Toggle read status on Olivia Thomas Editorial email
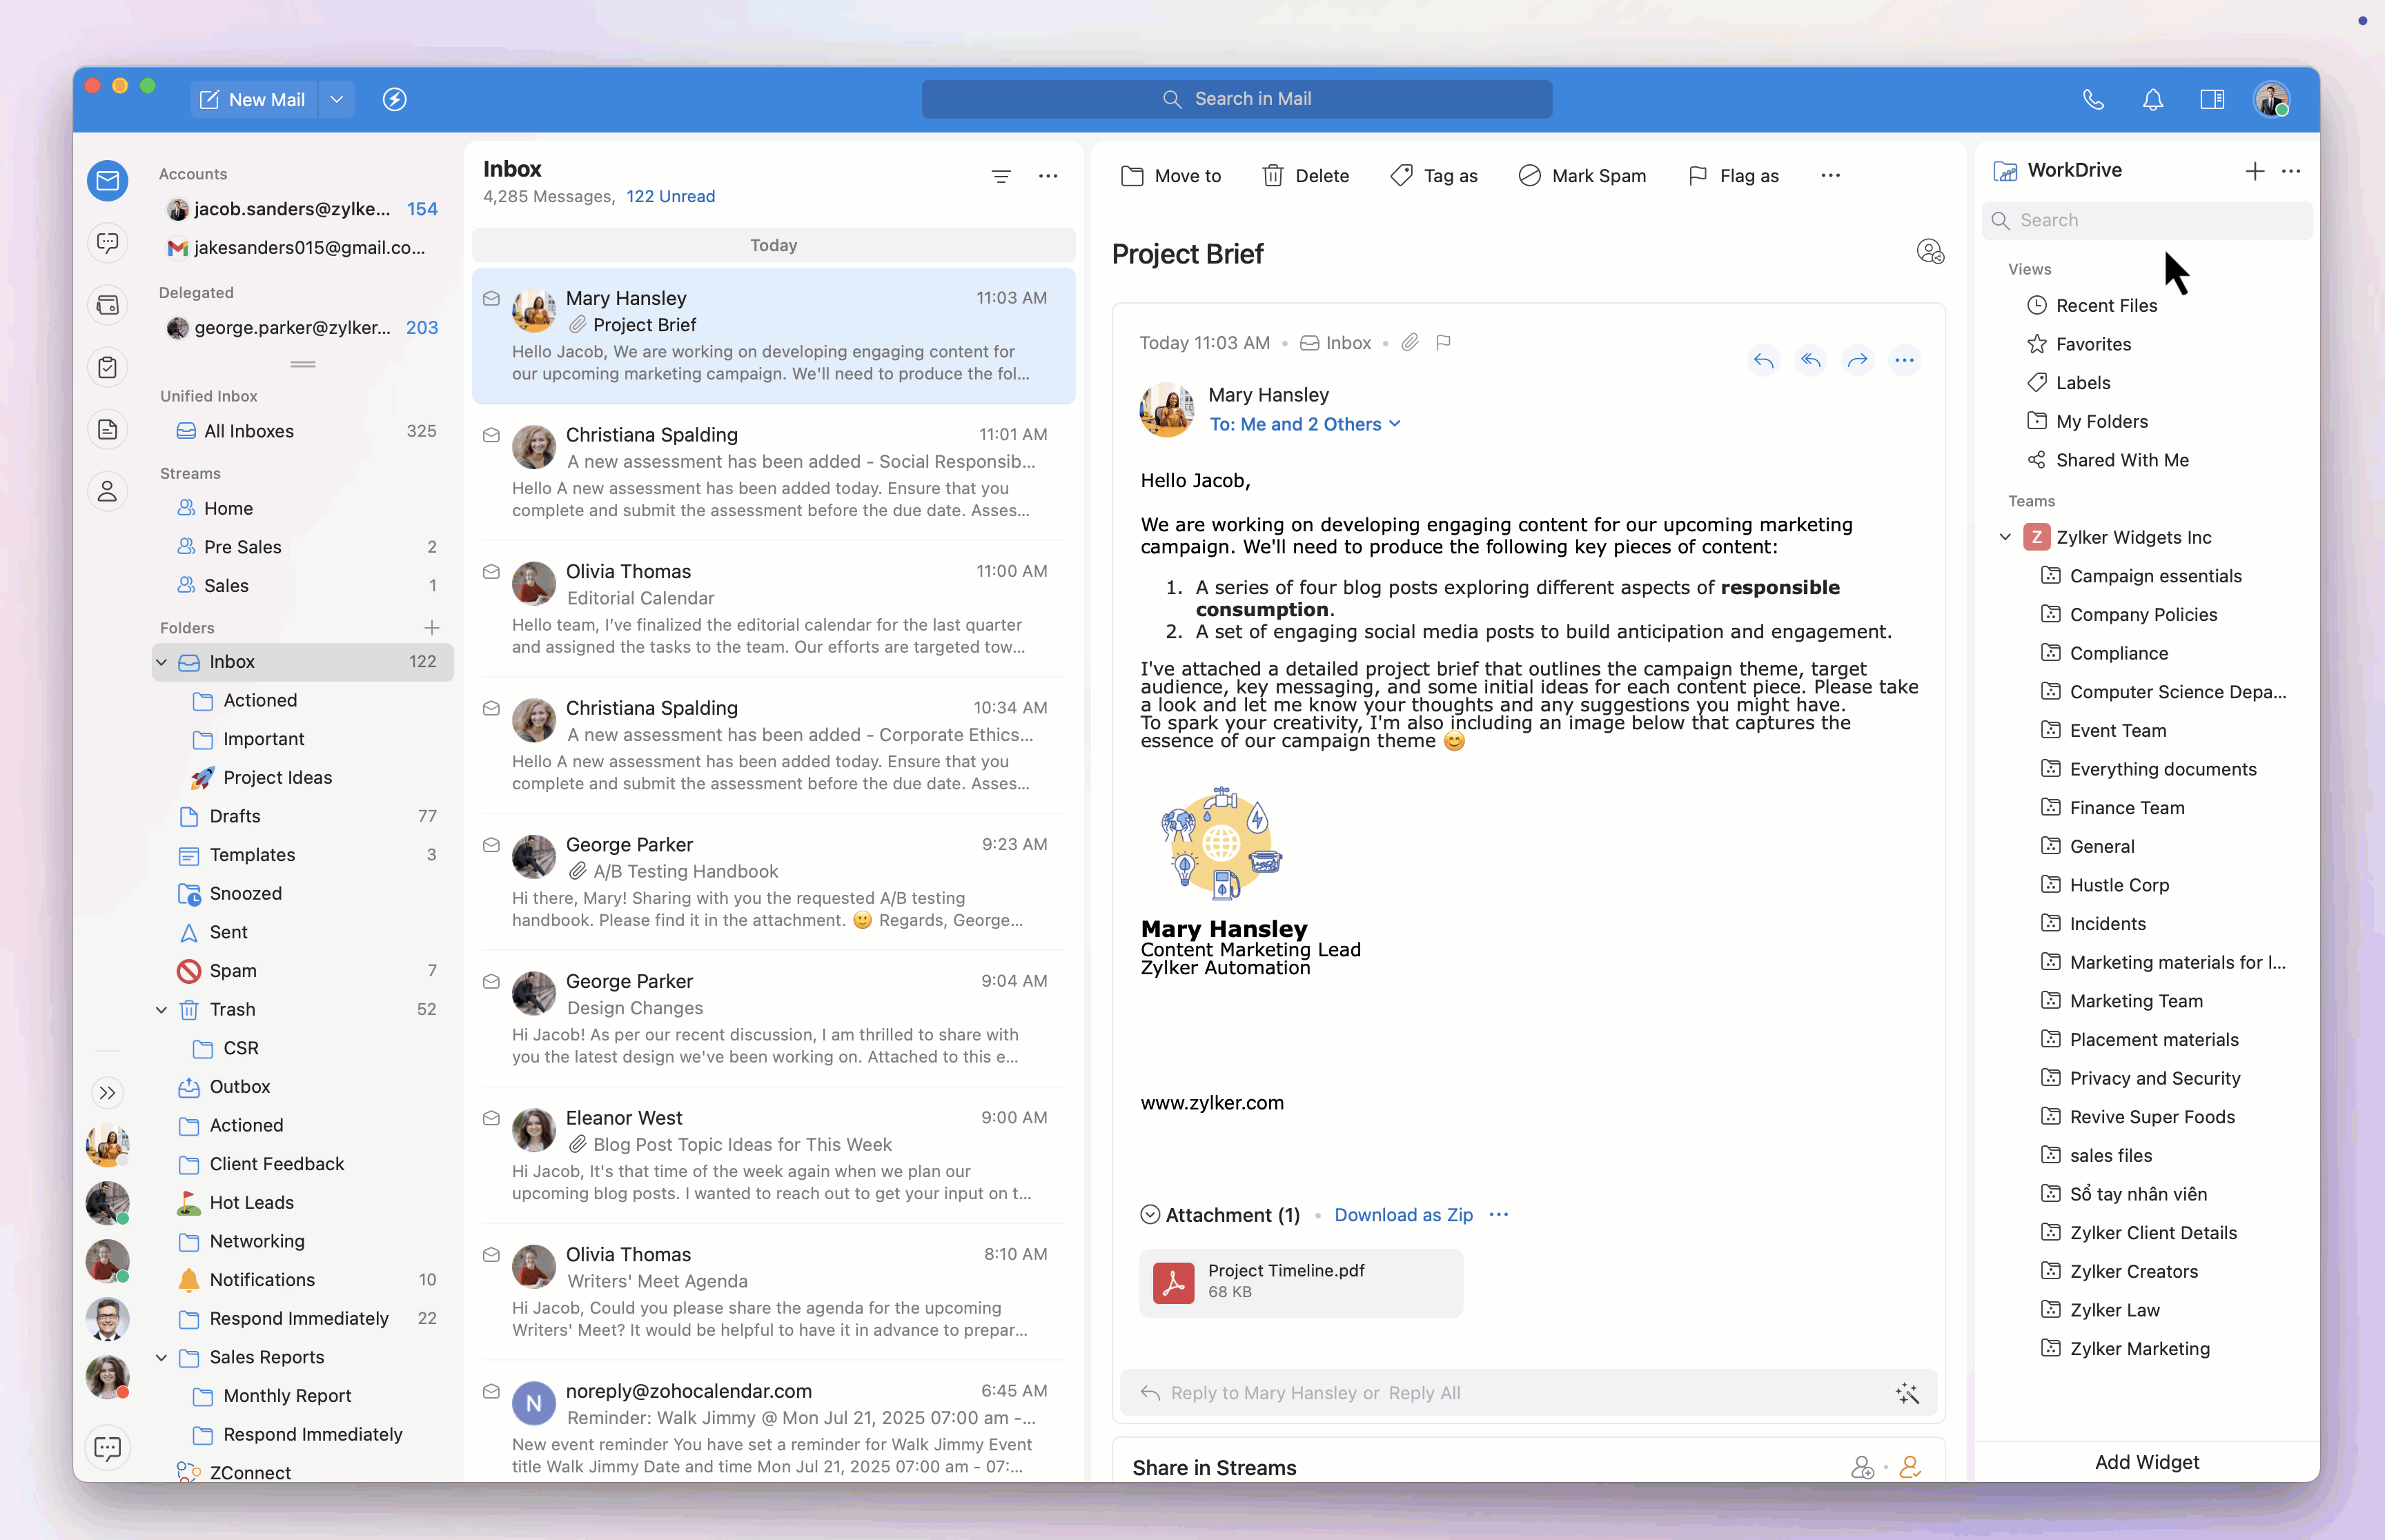Screen dimensions: 2385x1540 [491, 572]
